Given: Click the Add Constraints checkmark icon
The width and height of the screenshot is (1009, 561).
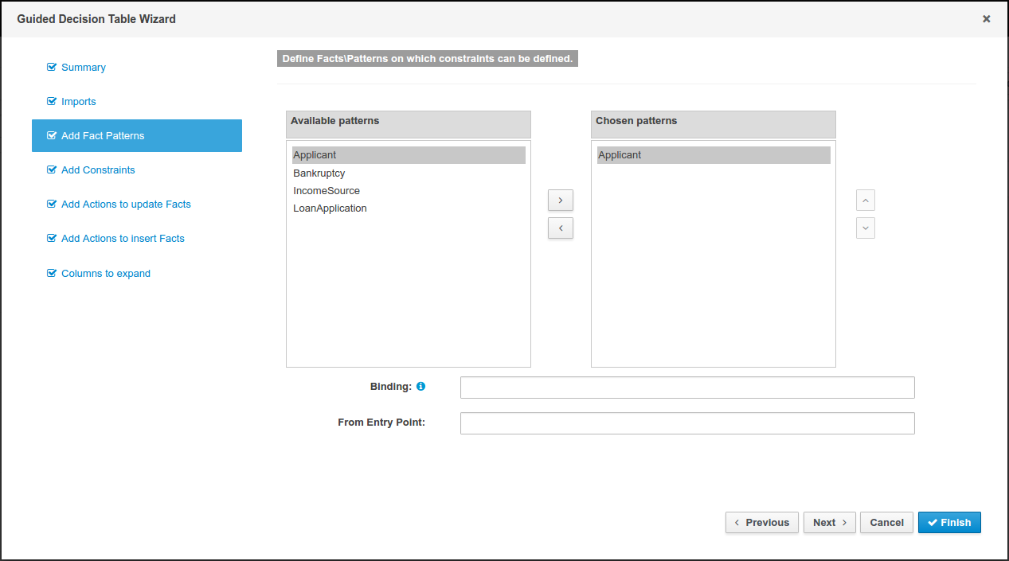Looking at the screenshot, I should [52, 170].
